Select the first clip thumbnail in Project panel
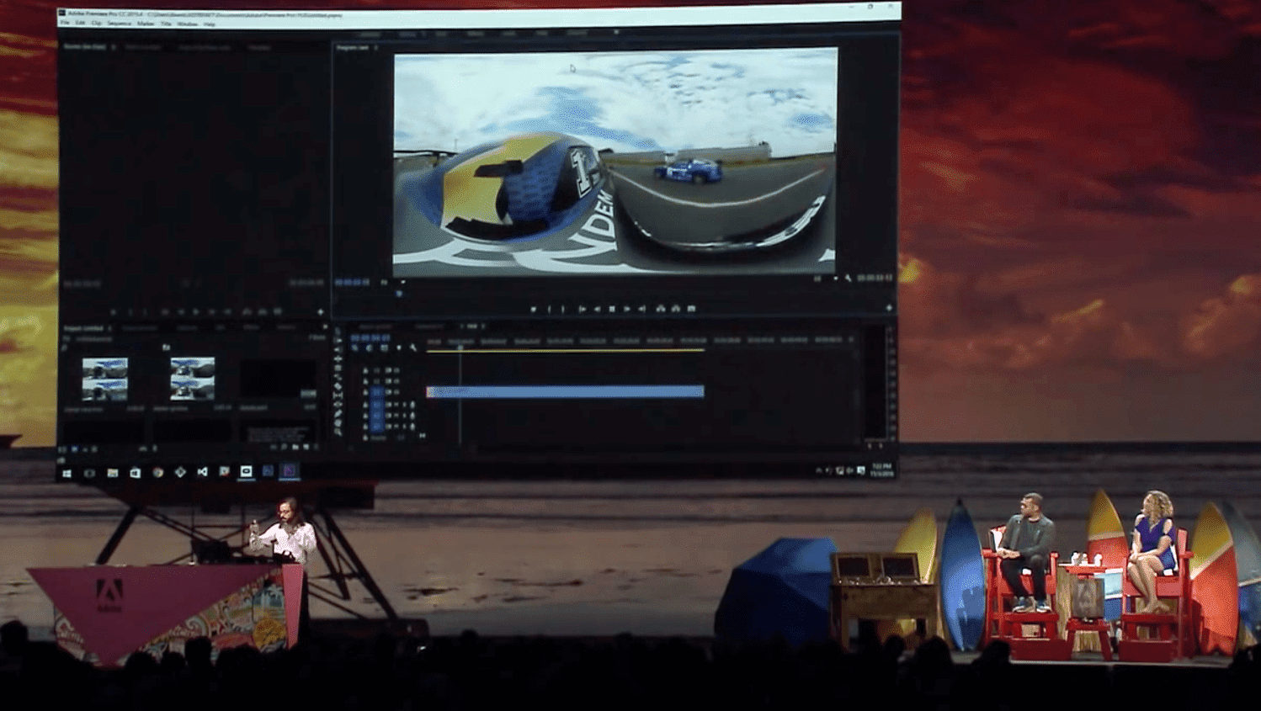Image resolution: width=1261 pixels, height=711 pixels. [105, 379]
